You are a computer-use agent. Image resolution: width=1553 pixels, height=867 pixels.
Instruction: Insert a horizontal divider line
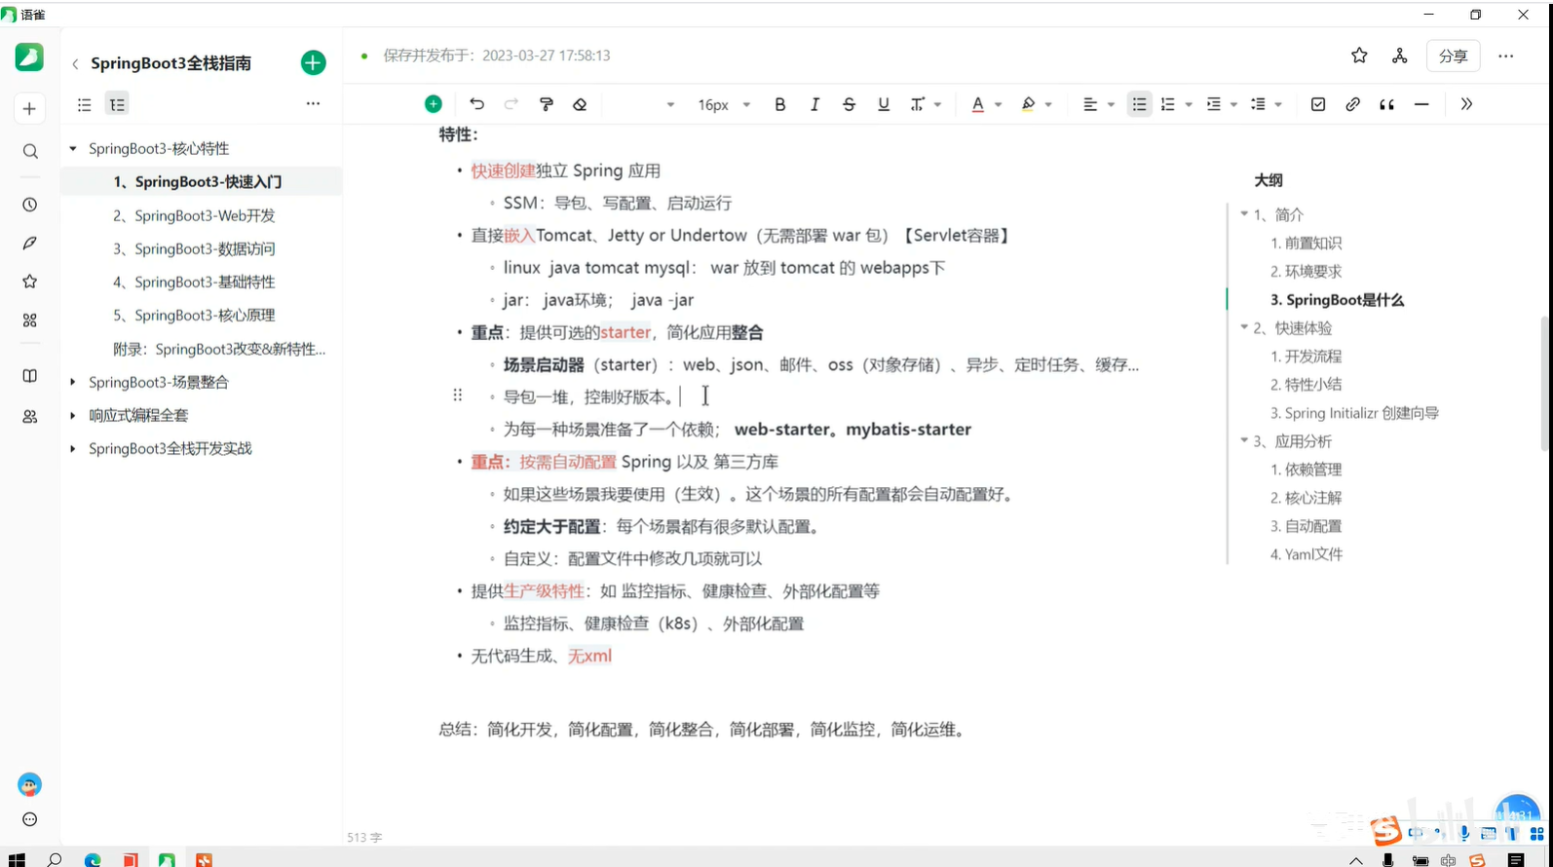1421,104
